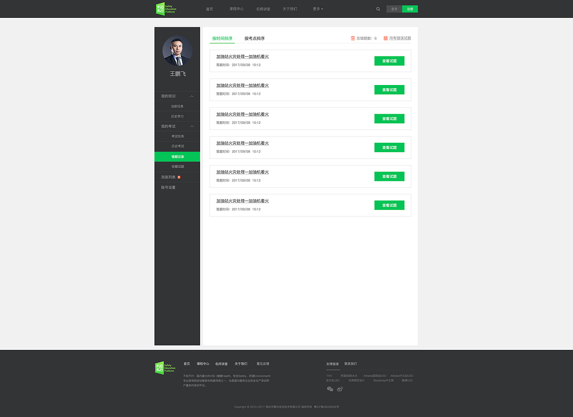This screenshot has width=573, height=417.
Task: Open the WeChat icon in the footer
Action: click(x=330, y=389)
